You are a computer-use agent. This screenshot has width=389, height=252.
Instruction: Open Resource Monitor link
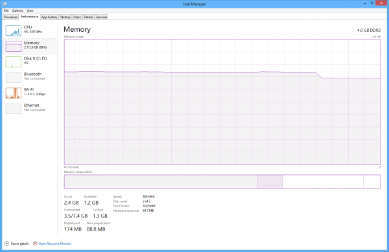(55, 244)
